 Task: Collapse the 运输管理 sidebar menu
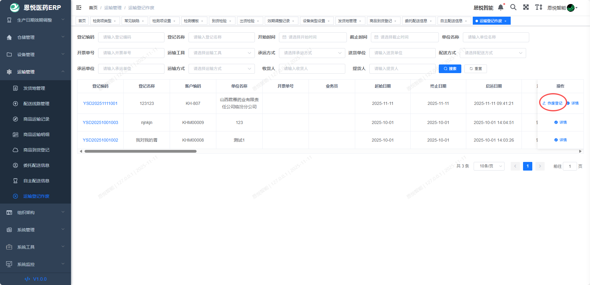pyautogui.click(x=35, y=72)
